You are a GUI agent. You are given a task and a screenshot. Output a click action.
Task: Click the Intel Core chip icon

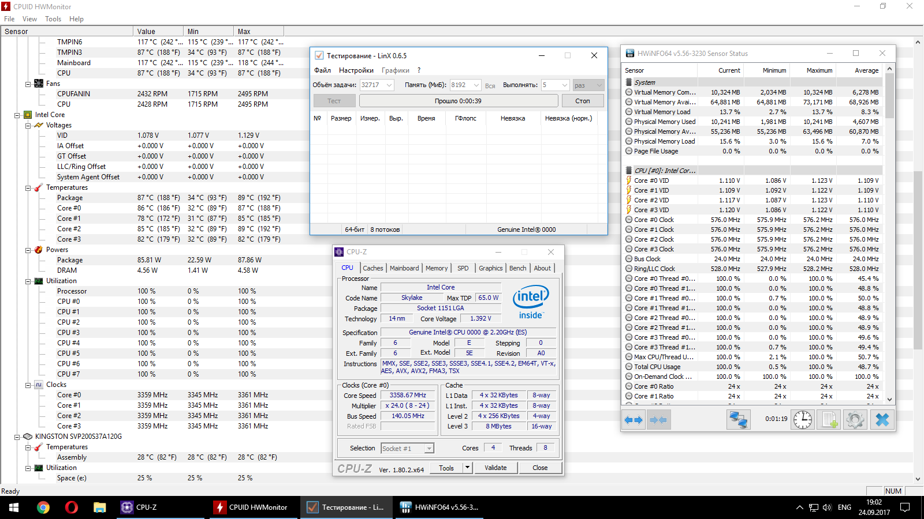click(28, 115)
